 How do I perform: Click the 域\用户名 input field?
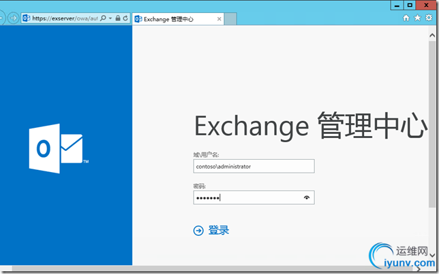click(x=254, y=166)
